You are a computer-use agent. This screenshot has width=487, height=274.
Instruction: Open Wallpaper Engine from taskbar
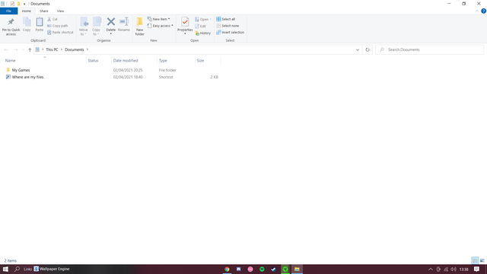click(x=52, y=269)
